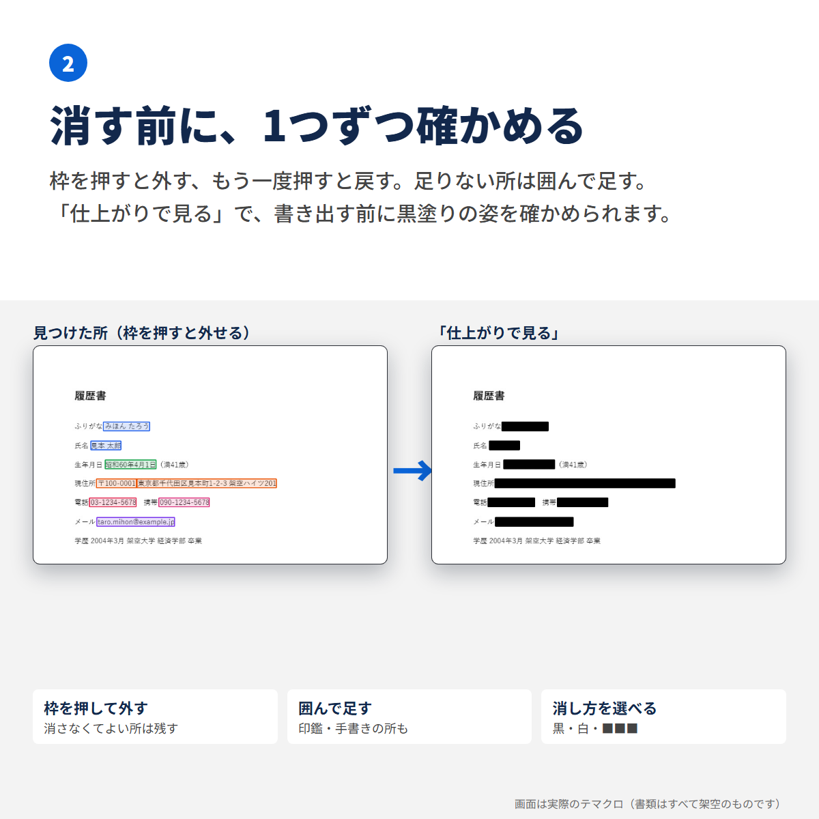The height and width of the screenshot is (819, 819).
Task: Click the 囲んで足す card
Action: coord(409,717)
